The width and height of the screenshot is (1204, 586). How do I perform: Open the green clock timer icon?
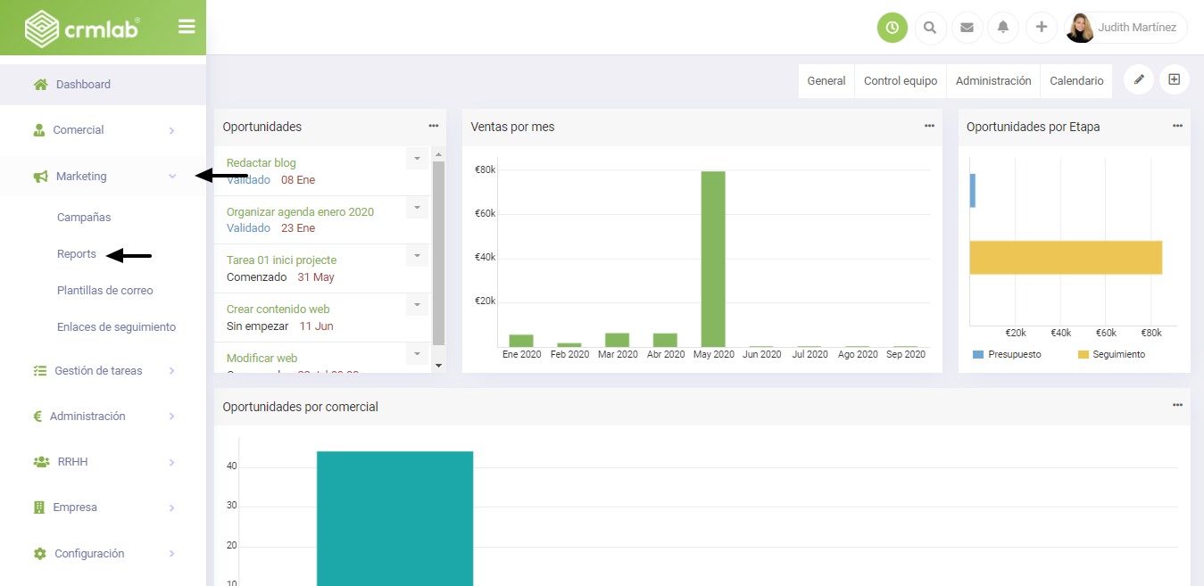(893, 28)
